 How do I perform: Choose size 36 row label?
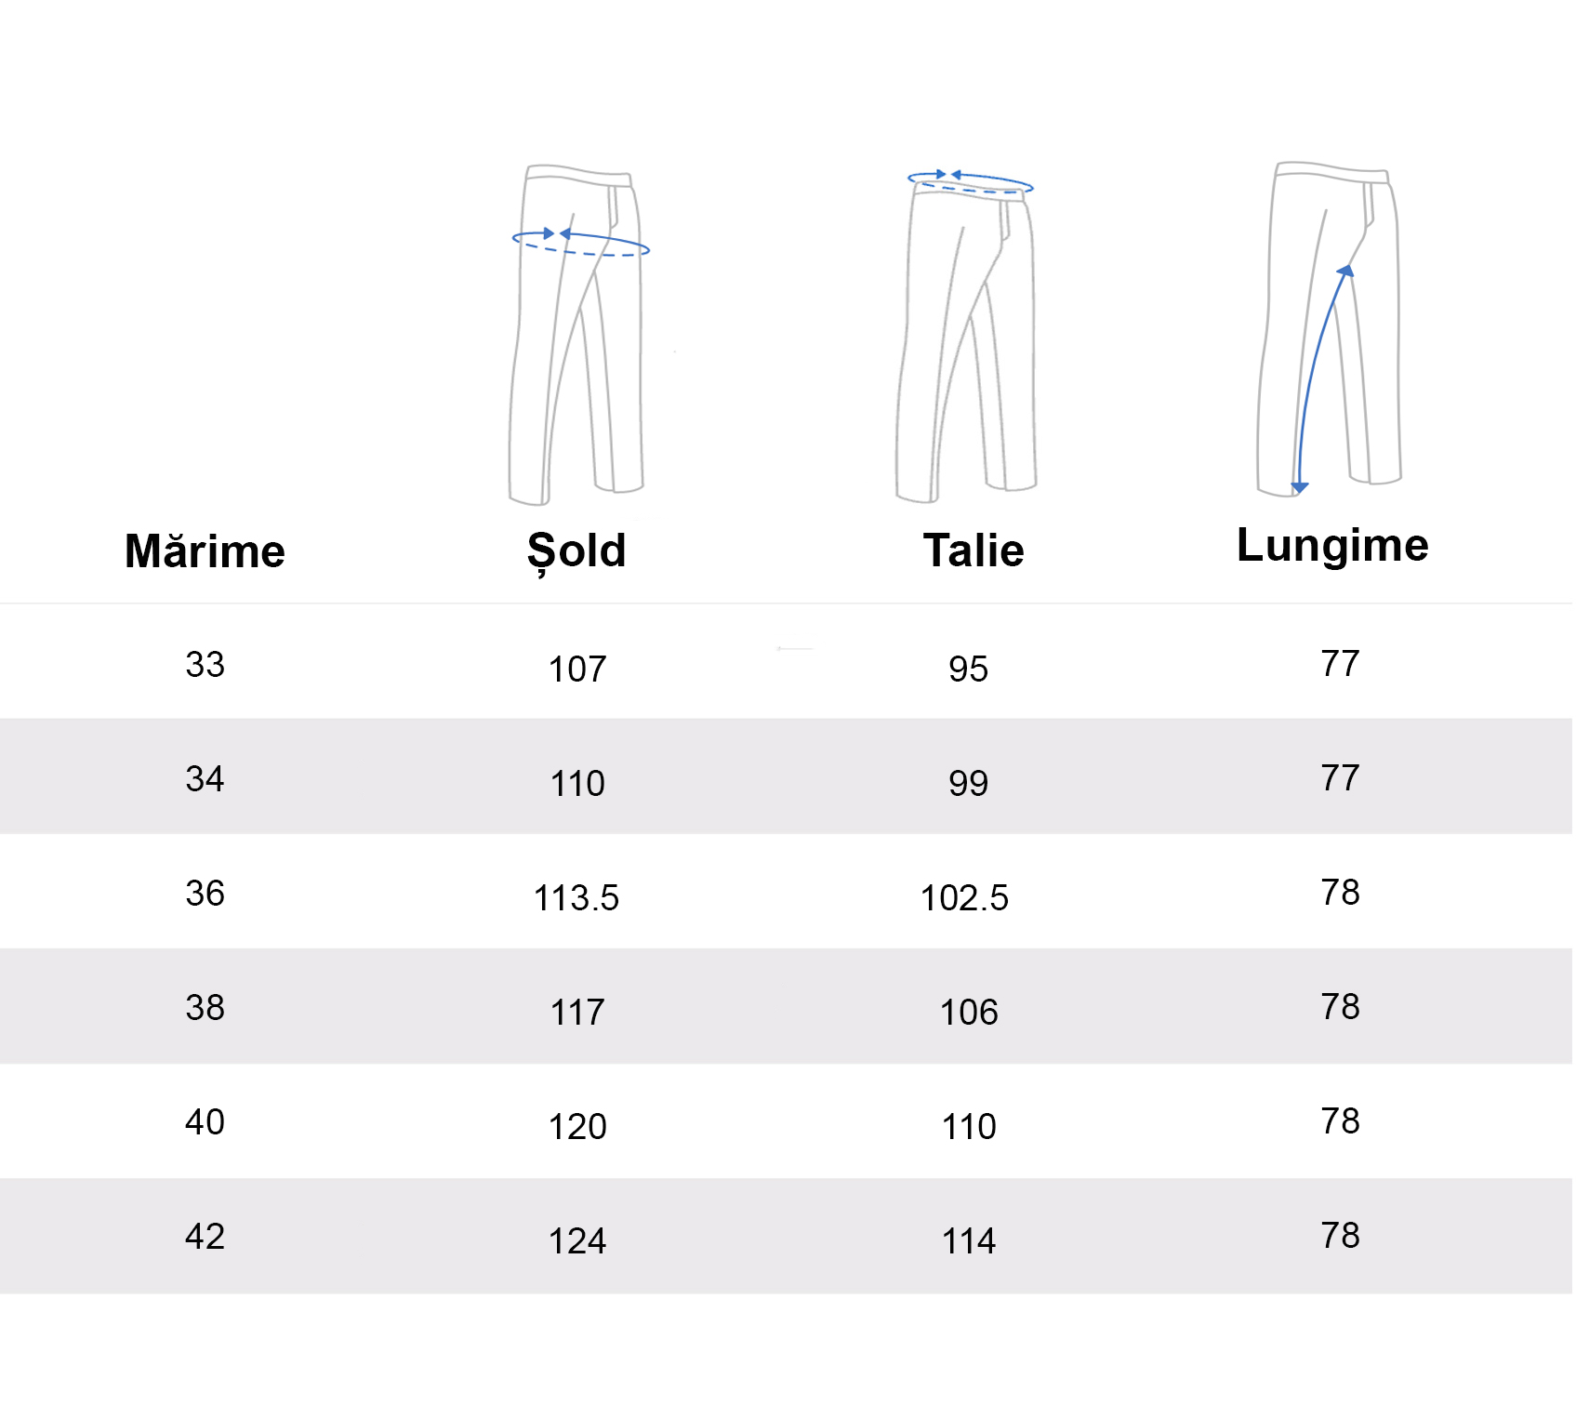pos(205,894)
